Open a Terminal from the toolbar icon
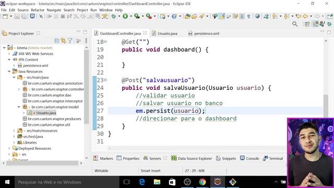The width and height of the screenshot is (334, 188). (x=32, y=16)
